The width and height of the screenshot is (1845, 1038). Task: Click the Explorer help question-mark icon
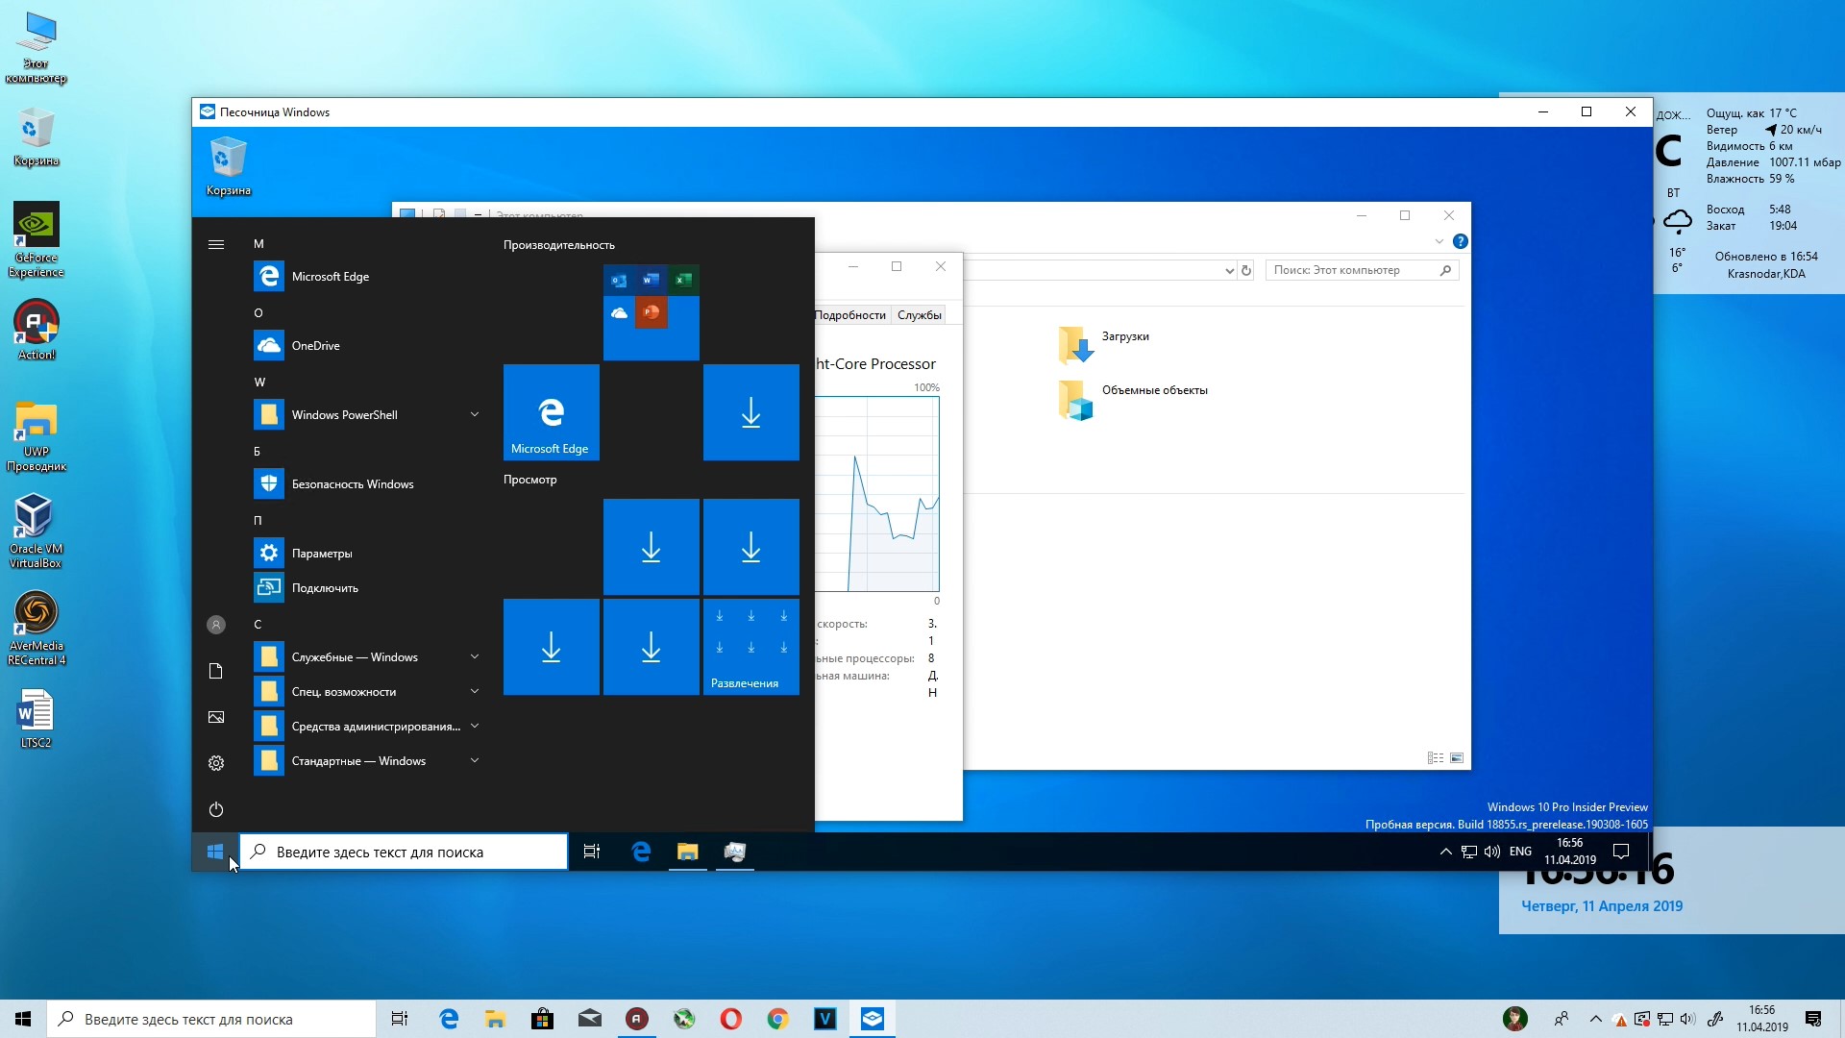click(1461, 241)
